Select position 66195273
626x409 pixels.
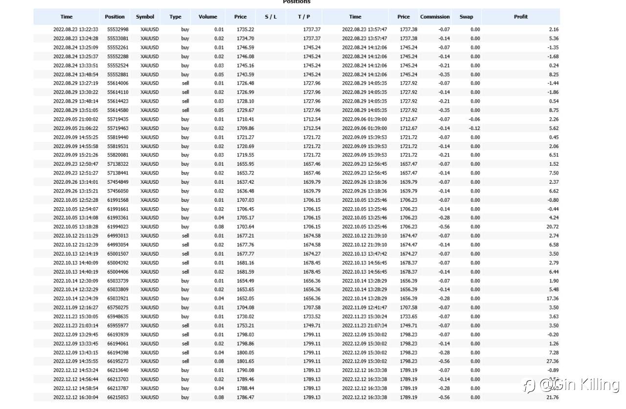[118, 361]
